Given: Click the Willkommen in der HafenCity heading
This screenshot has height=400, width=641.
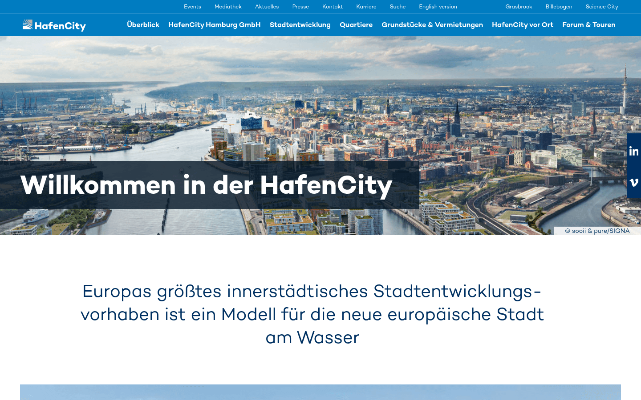Looking at the screenshot, I should click(x=207, y=185).
